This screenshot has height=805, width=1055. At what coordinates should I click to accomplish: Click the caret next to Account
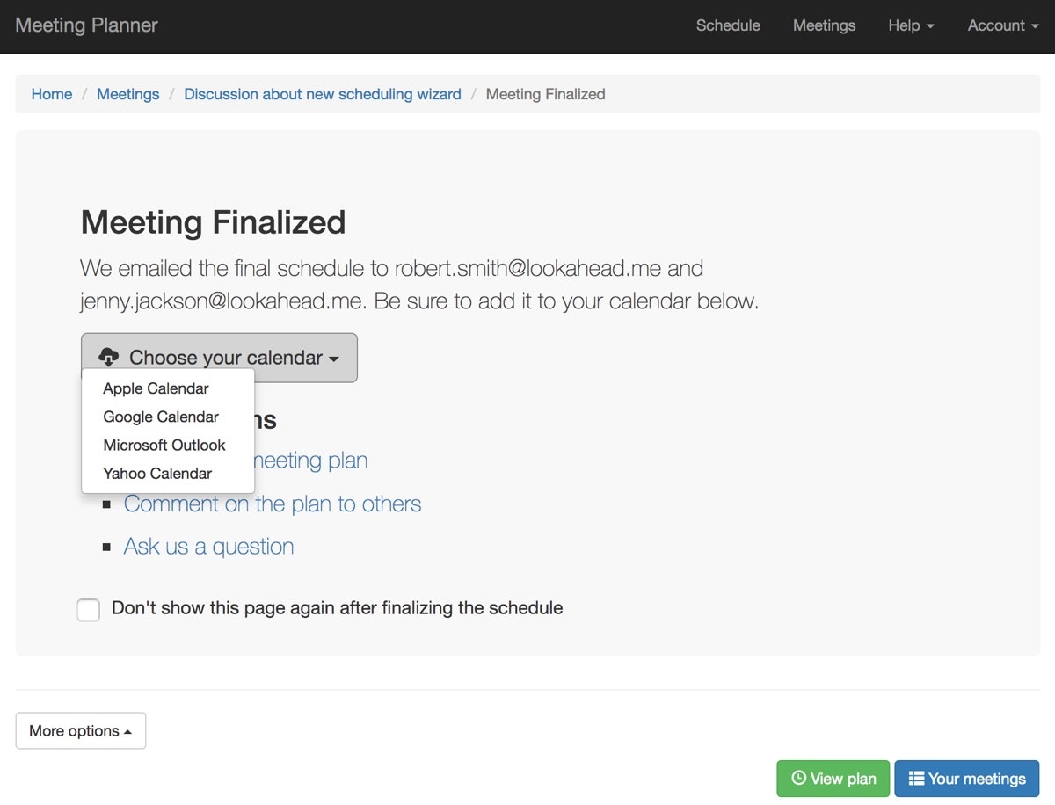pyautogui.click(x=1035, y=26)
